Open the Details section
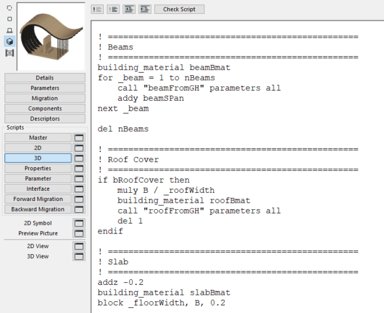The height and width of the screenshot is (313, 384). coord(44,78)
